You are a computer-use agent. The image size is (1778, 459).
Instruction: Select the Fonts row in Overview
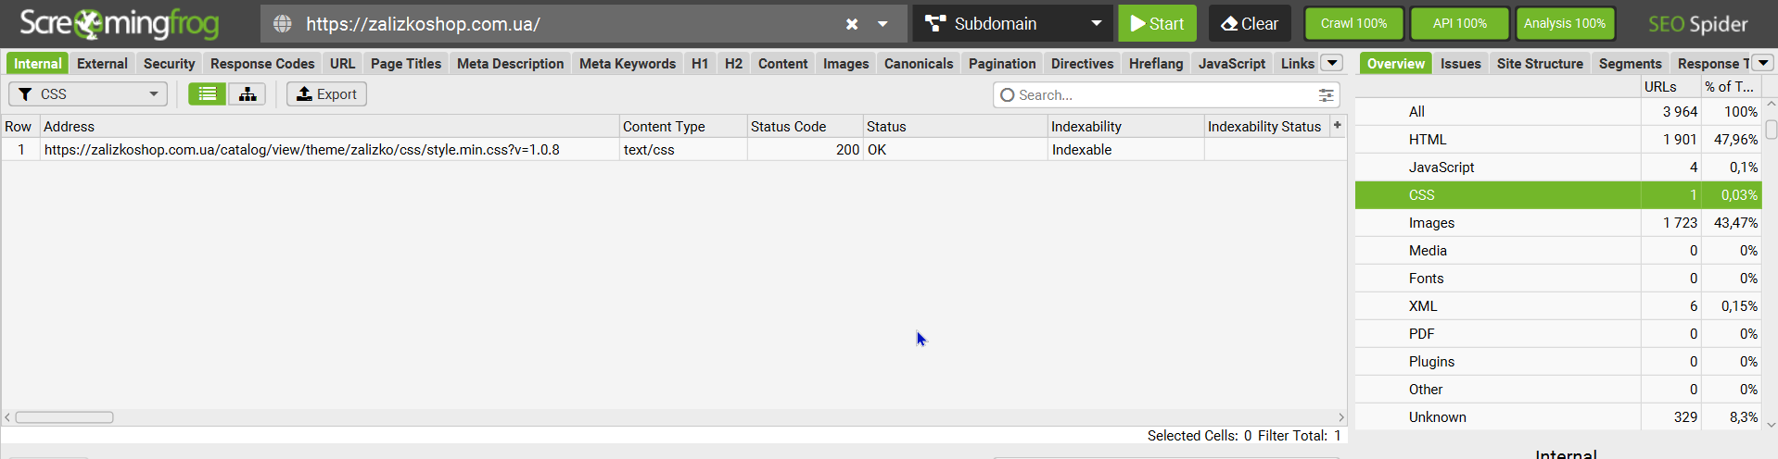pyautogui.click(x=1557, y=279)
